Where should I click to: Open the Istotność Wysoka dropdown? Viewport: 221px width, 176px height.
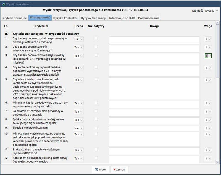[x=211, y=11]
